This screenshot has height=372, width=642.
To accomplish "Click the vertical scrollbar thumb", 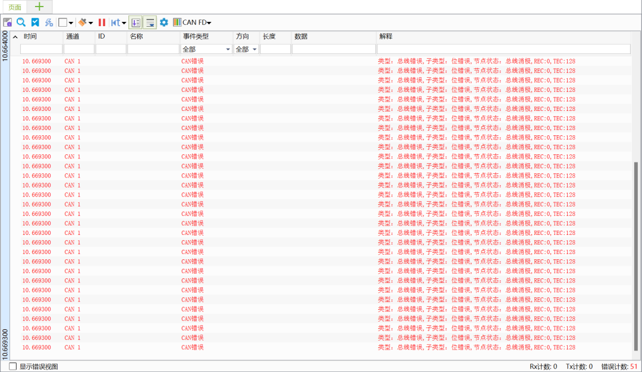I will point(636,256).
